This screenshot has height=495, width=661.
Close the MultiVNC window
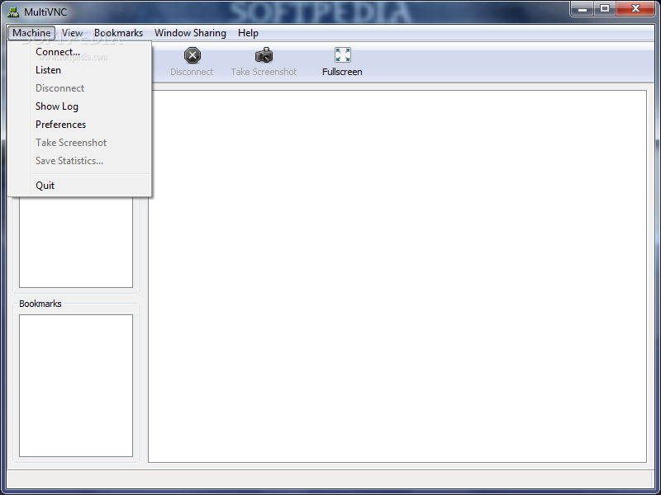coord(635,9)
